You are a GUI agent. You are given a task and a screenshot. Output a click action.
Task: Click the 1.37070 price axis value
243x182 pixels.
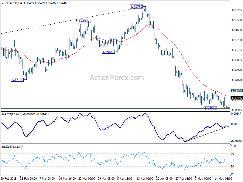pos(237,80)
